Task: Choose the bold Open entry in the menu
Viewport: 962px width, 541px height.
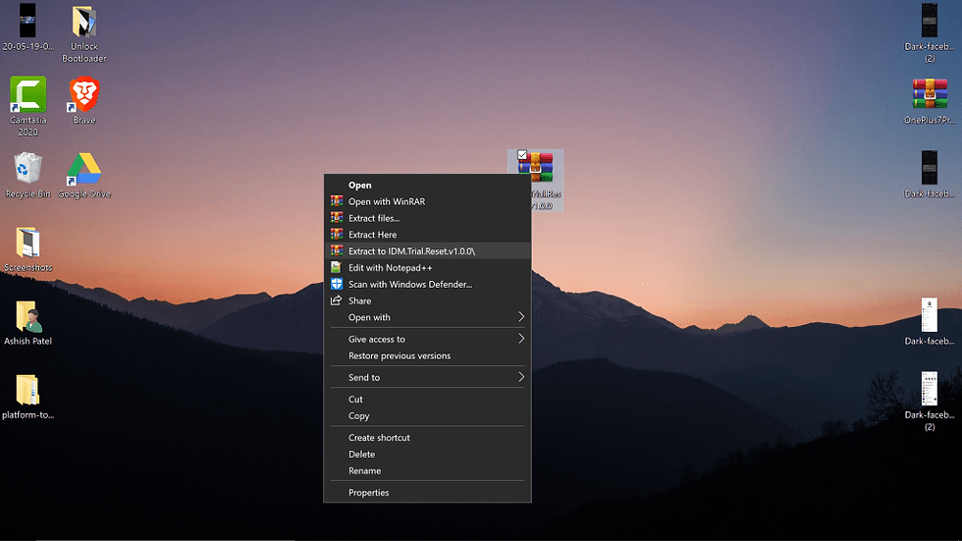Action: pos(427,185)
